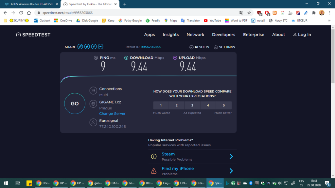
Task: Click the GIGANET.cz server globe icon
Action: [93, 104]
